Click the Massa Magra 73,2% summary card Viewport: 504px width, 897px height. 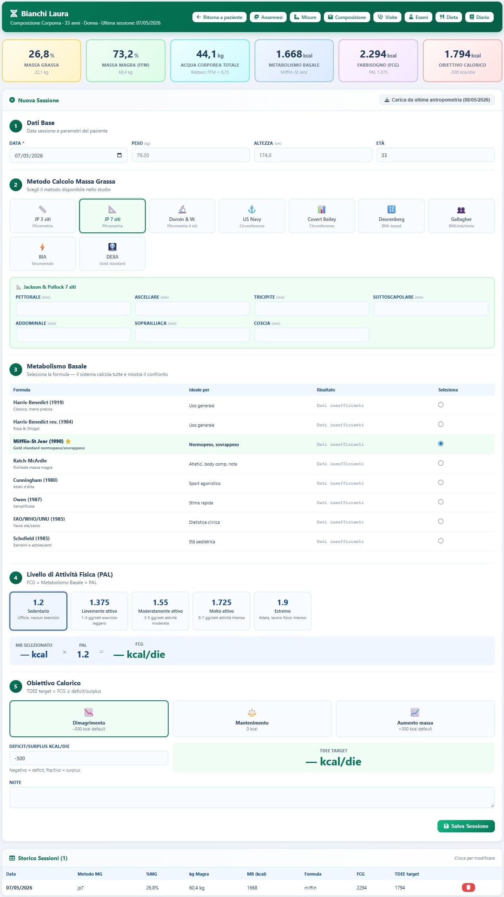click(x=126, y=61)
